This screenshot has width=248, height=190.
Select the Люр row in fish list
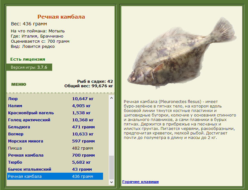[x=55, y=99]
